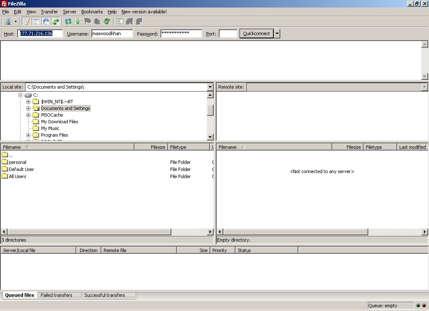This screenshot has height=311, width=429.
Task: Click the red activity indicator light
Action: point(424,306)
